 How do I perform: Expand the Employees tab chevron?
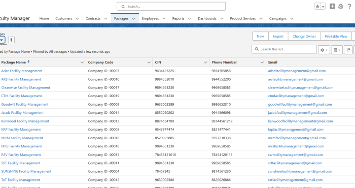[164, 19]
